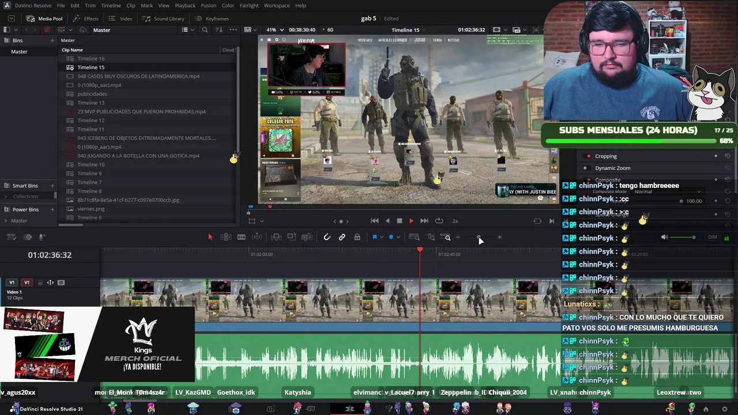Click the timeline zoom in plus icon
This screenshot has width=738, height=415.
[499, 237]
